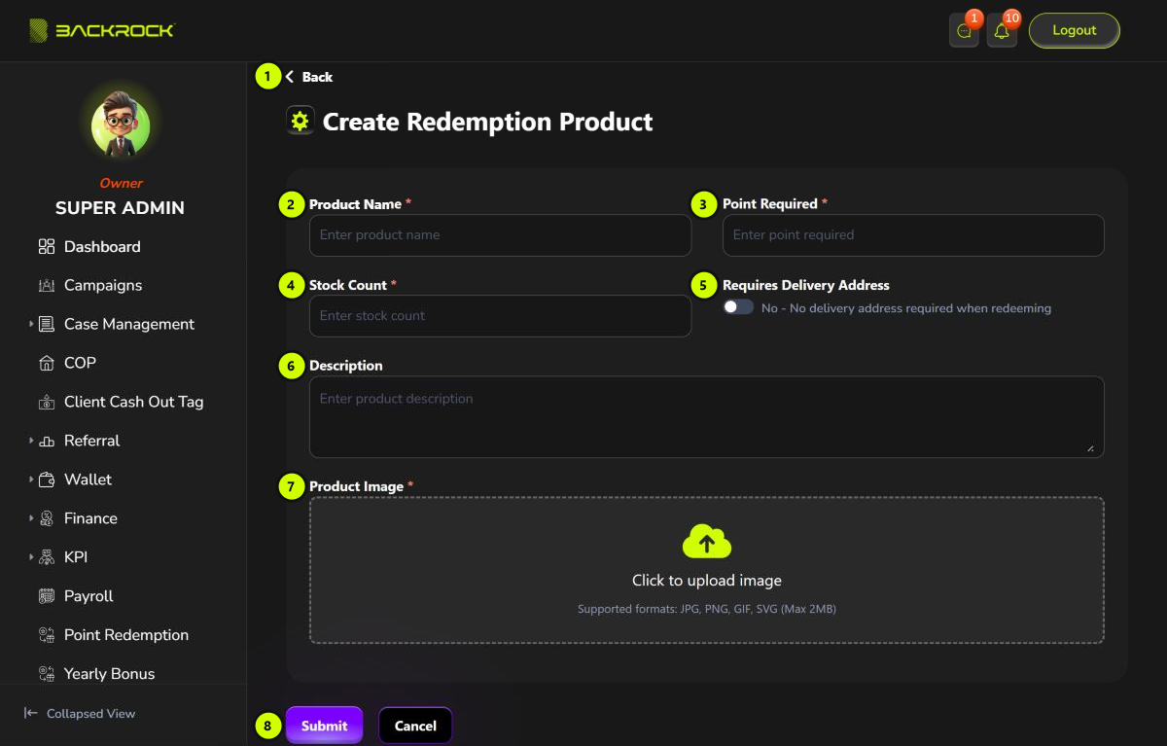Toggle the Requires Delivery Address switch
This screenshot has height=746, width=1167.
(738, 306)
